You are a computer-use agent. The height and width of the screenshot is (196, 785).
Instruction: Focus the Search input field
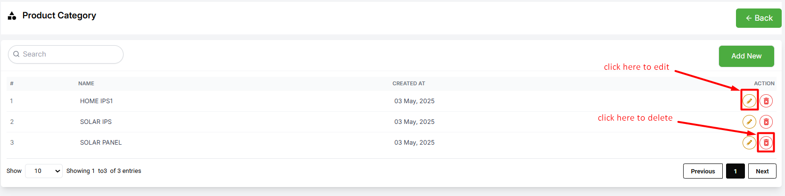tap(66, 54)
